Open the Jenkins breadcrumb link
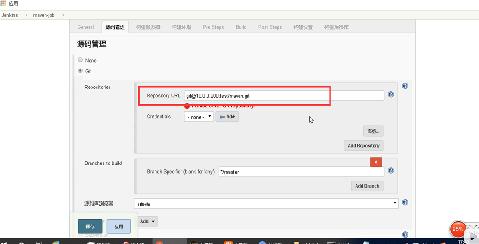Screen dimensions: 479x244 click(x=10, y=15)
